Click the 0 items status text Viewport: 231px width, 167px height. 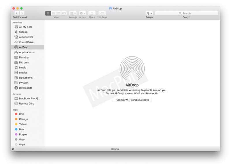click(115, 149)
